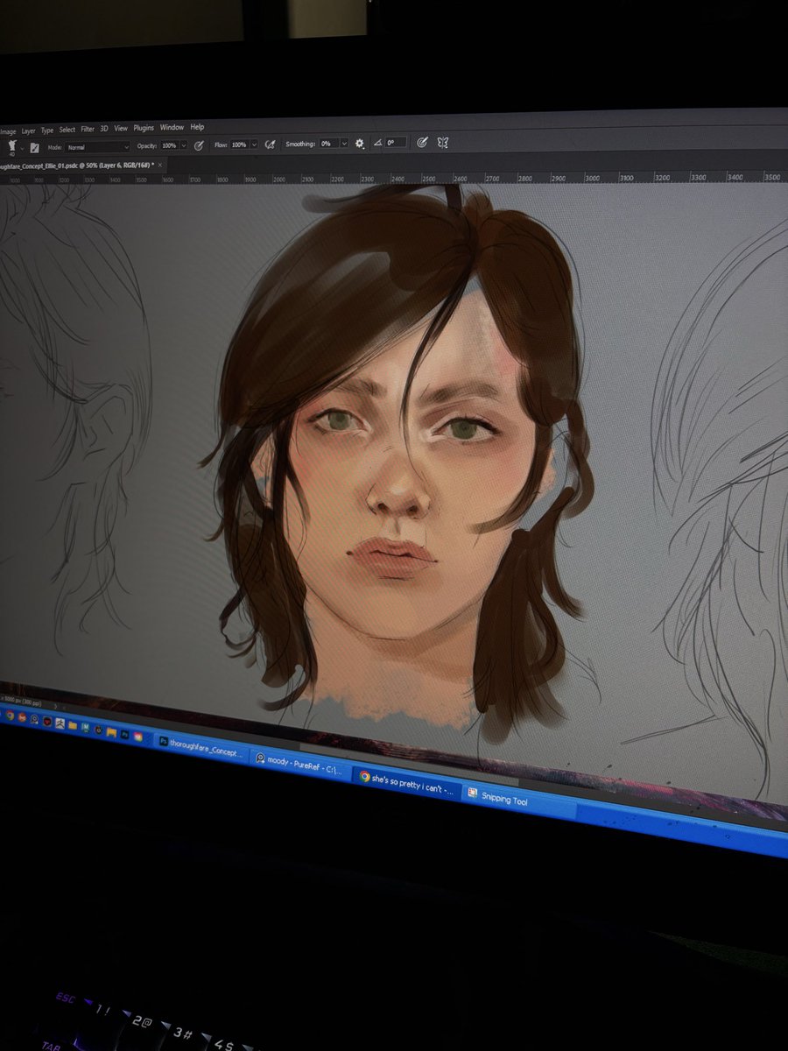The width and height of the screenshot is (788, 1051).
Task: Click the Flow 100% value field
Action: click(x=239, y=145)
